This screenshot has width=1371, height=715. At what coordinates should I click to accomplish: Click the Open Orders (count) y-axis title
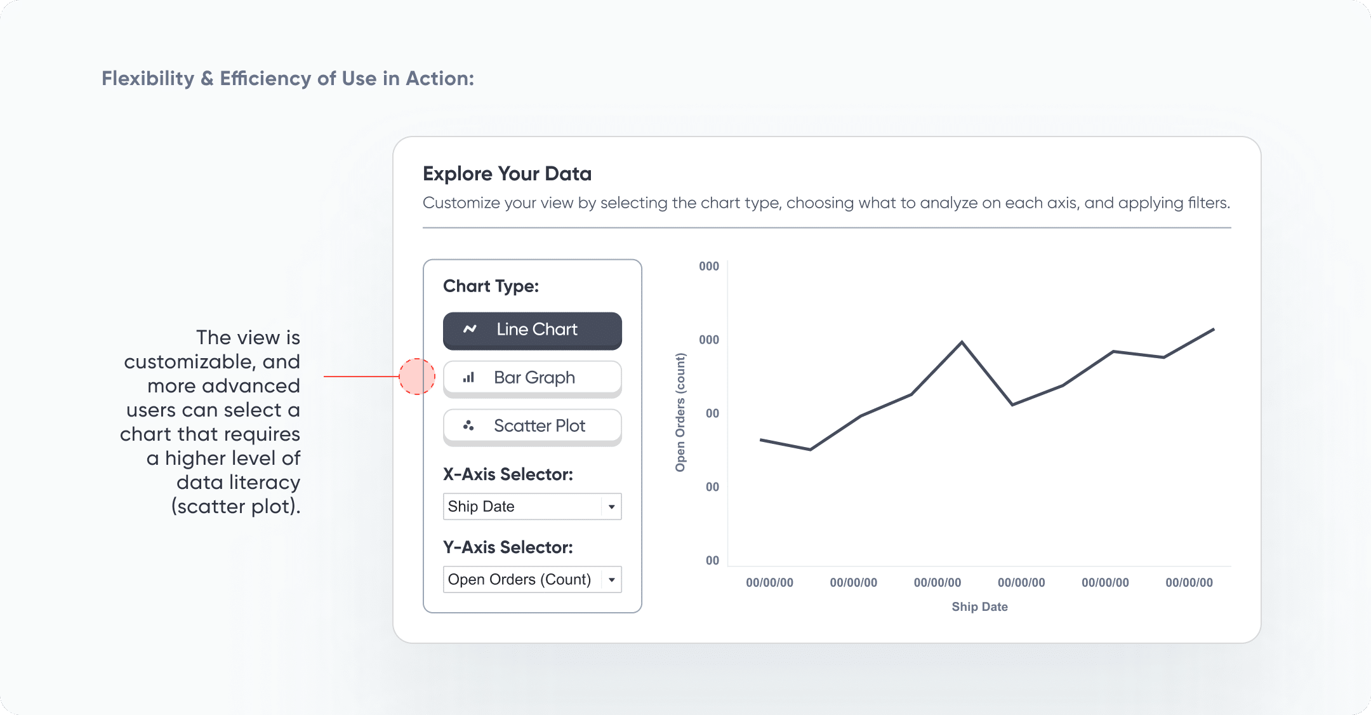tap(680, 413)
